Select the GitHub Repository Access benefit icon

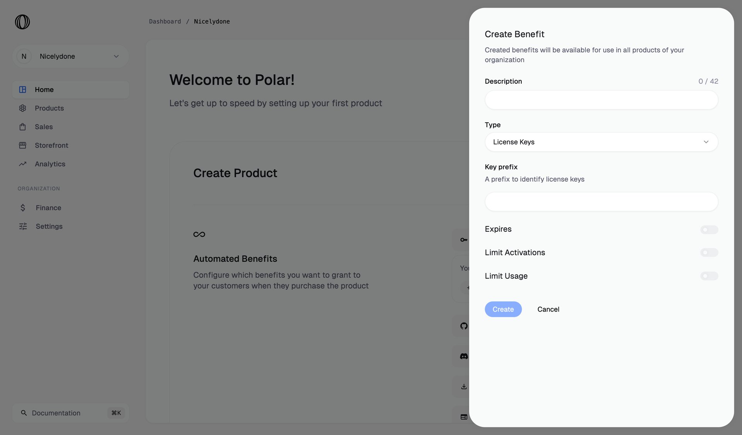click(463, 326)
